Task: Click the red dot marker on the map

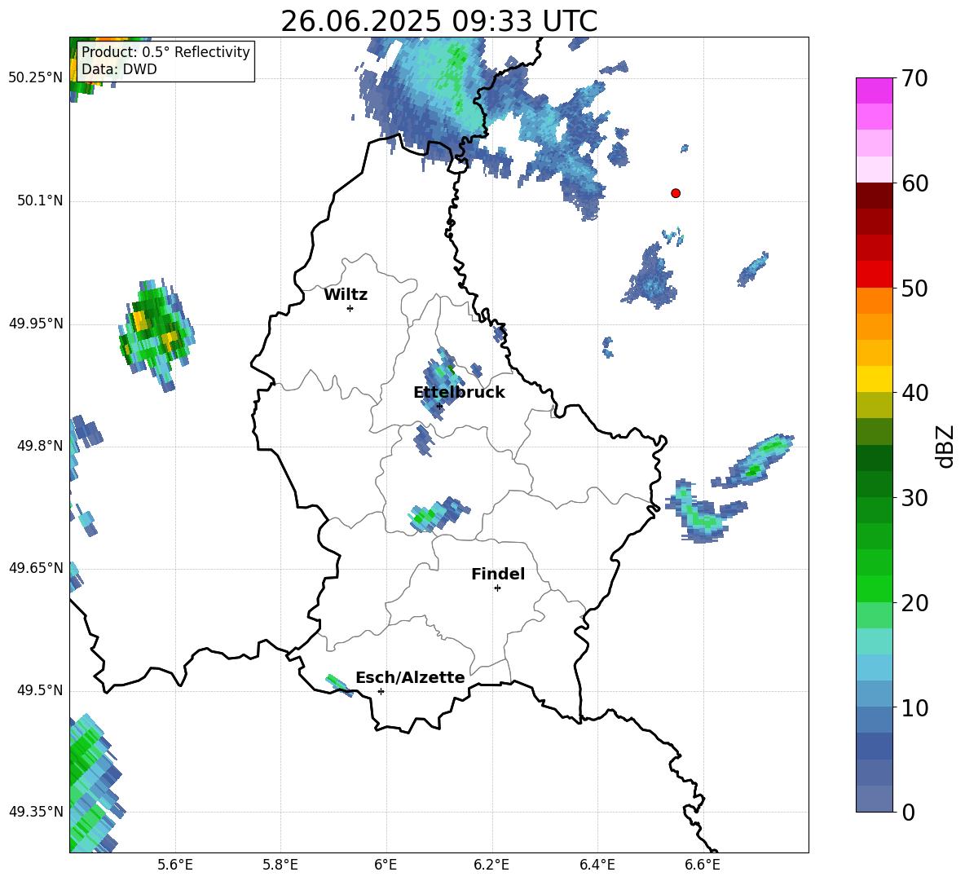Action: point(676,193)
